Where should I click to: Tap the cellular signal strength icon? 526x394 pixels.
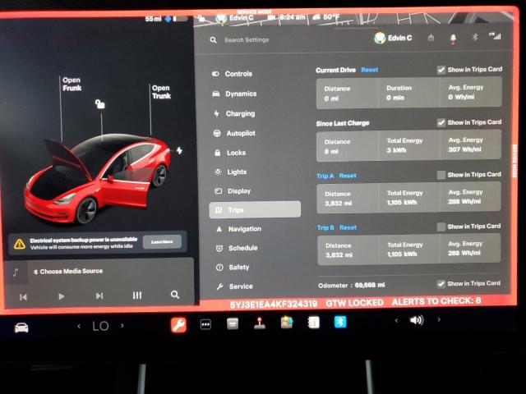tap(495, 36)
